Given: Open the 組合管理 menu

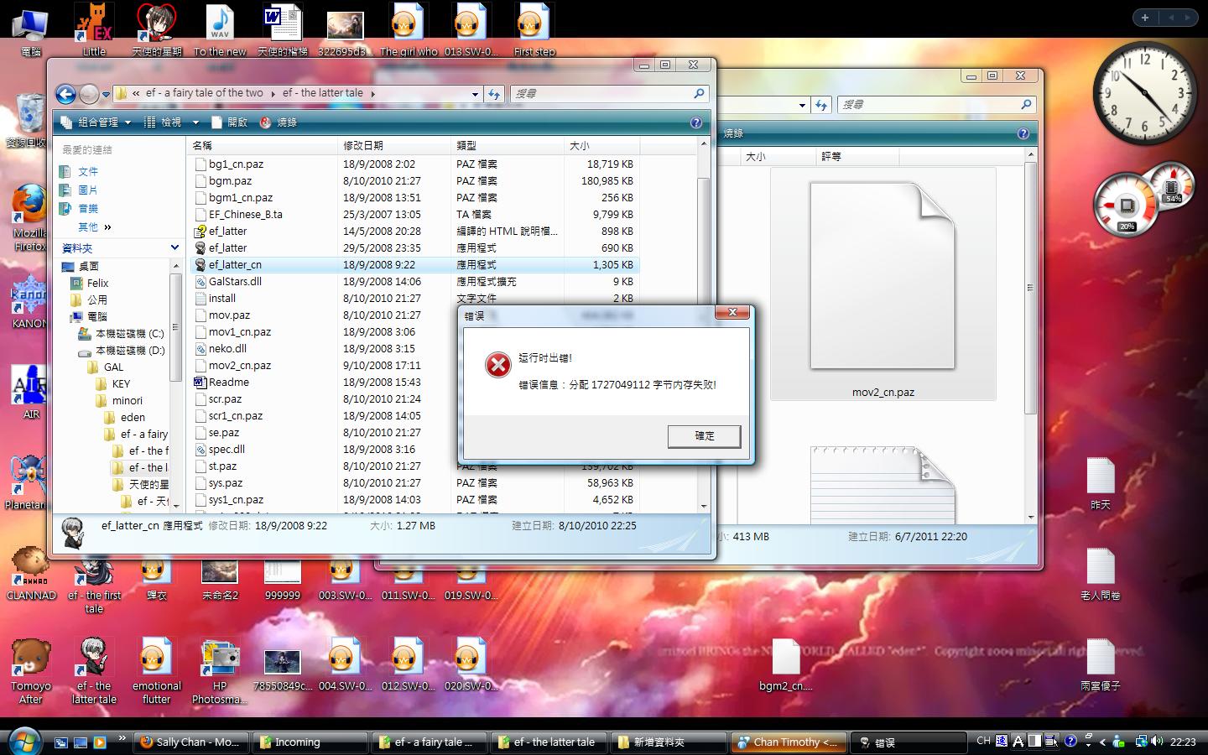Looking at the screenshot, I should point(96,122).
